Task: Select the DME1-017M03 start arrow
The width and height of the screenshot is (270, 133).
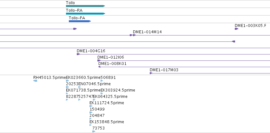Action: 151,73
